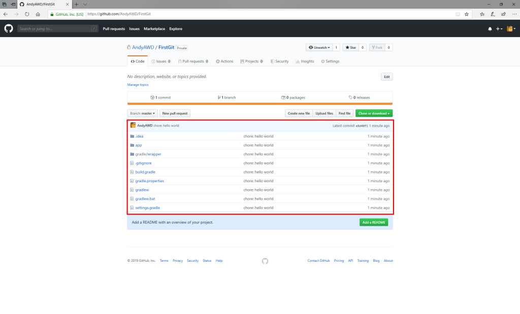The height and width of the screenshot is (314, 520).
Task: Click the share page icon
Action: click(503, 14)
